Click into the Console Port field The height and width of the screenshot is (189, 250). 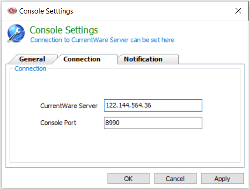153,123
